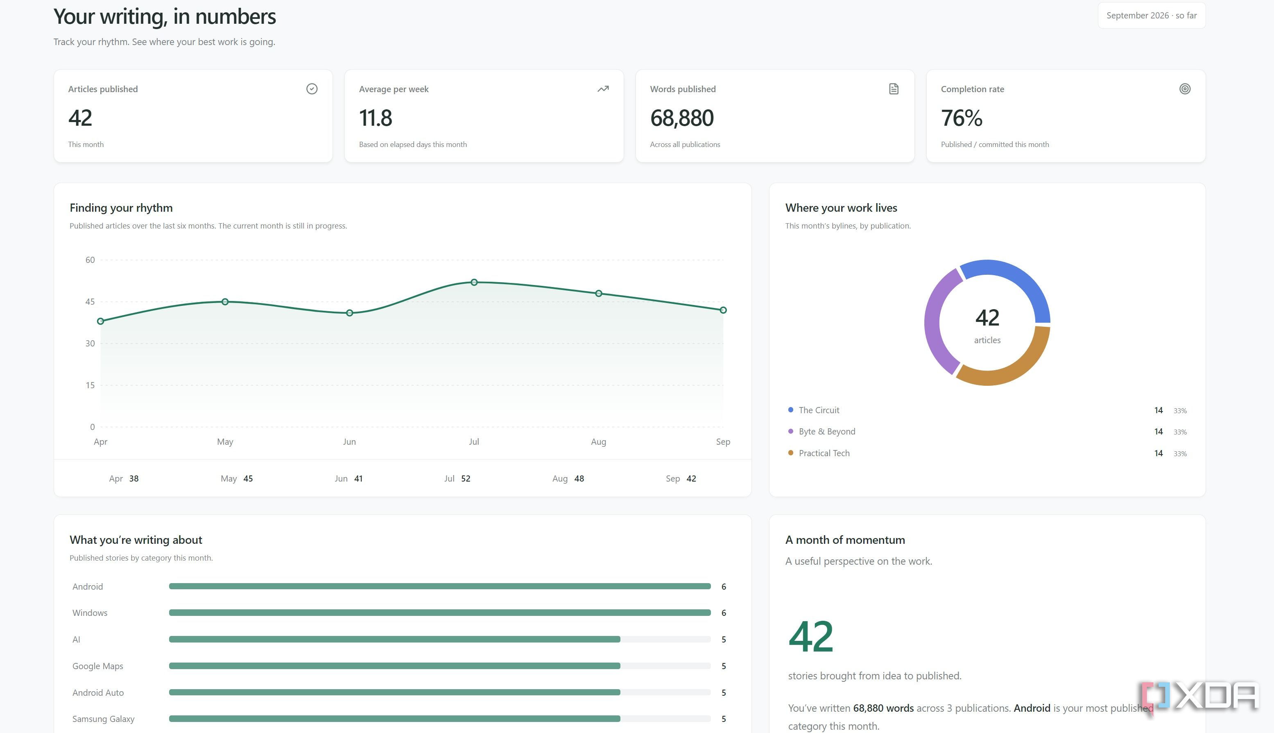The image size is (1274, 733).
Task: Click the Where your work lives heading
Action: [841, 208]
